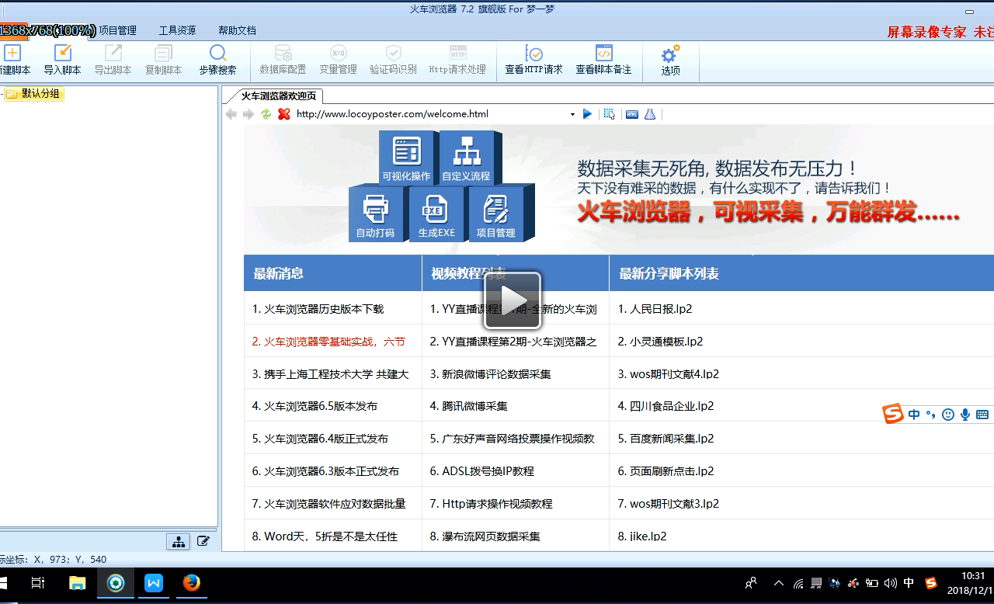994x604 pixels.
Task: Open script link jike.lp2
Action: (648, 536)
